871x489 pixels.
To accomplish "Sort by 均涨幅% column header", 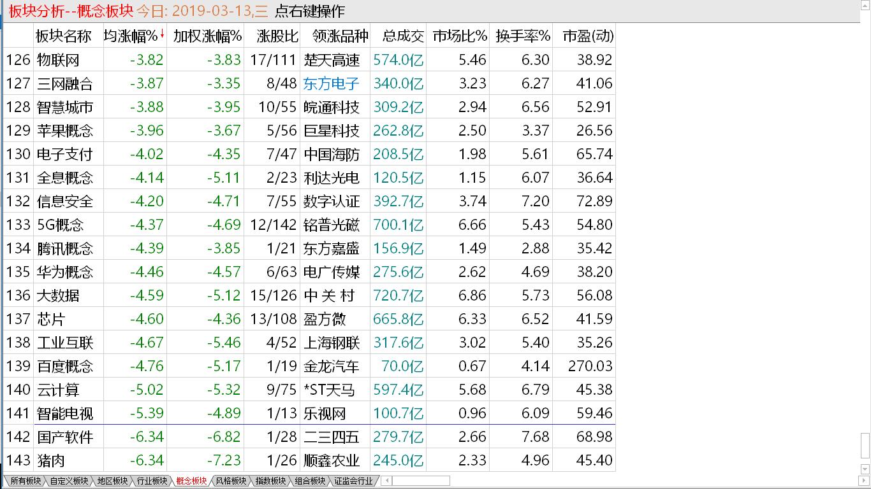I will point(134,36).
